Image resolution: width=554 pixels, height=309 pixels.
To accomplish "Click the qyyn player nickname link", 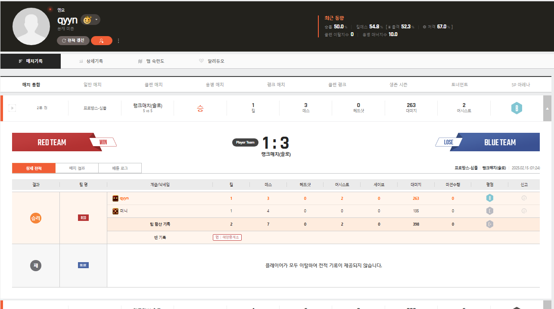I will (124, 198).
